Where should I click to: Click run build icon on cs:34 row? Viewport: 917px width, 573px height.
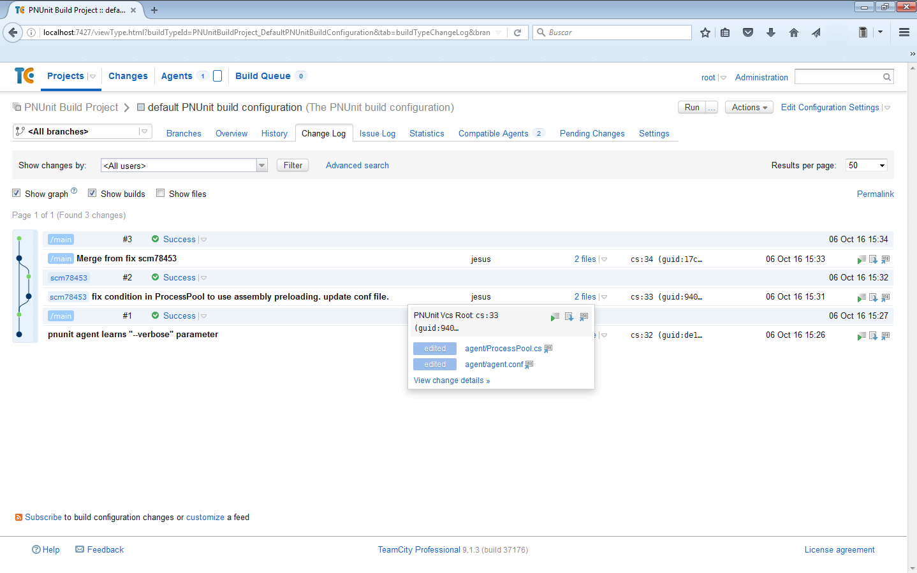tap(862, 259)
